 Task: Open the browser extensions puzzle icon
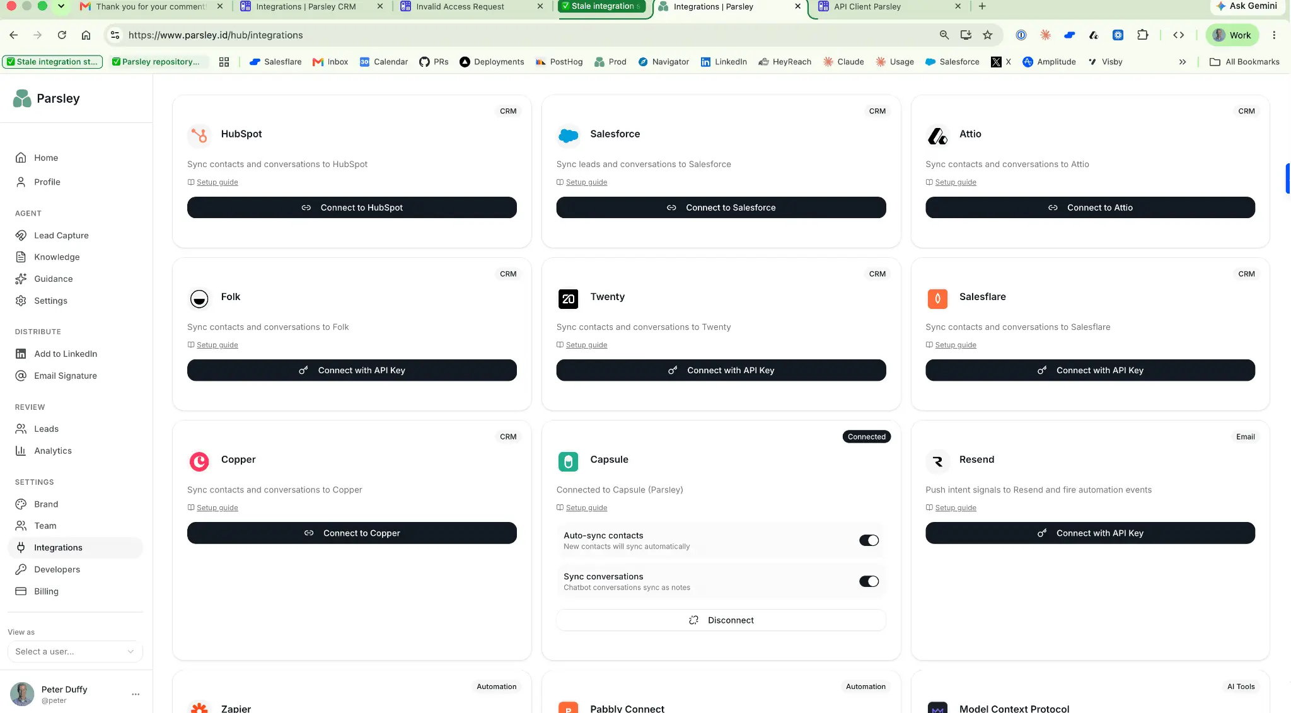1143,35
